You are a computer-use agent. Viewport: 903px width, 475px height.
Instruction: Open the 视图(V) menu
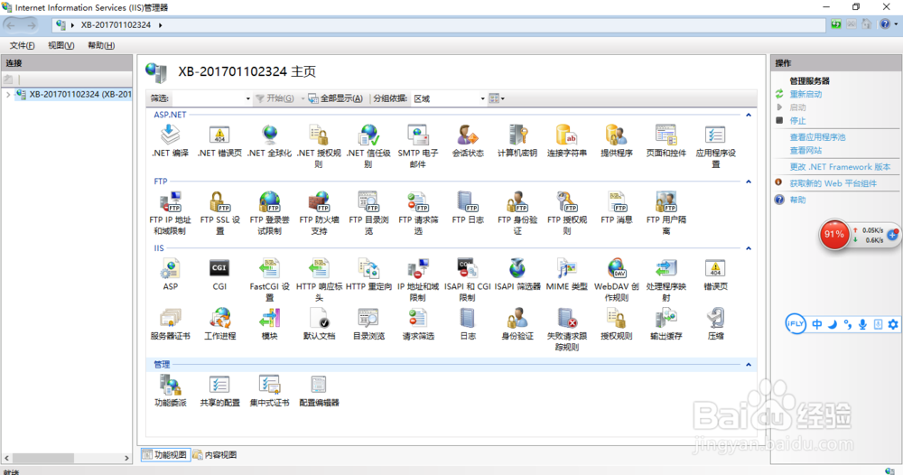pos(61,45)
